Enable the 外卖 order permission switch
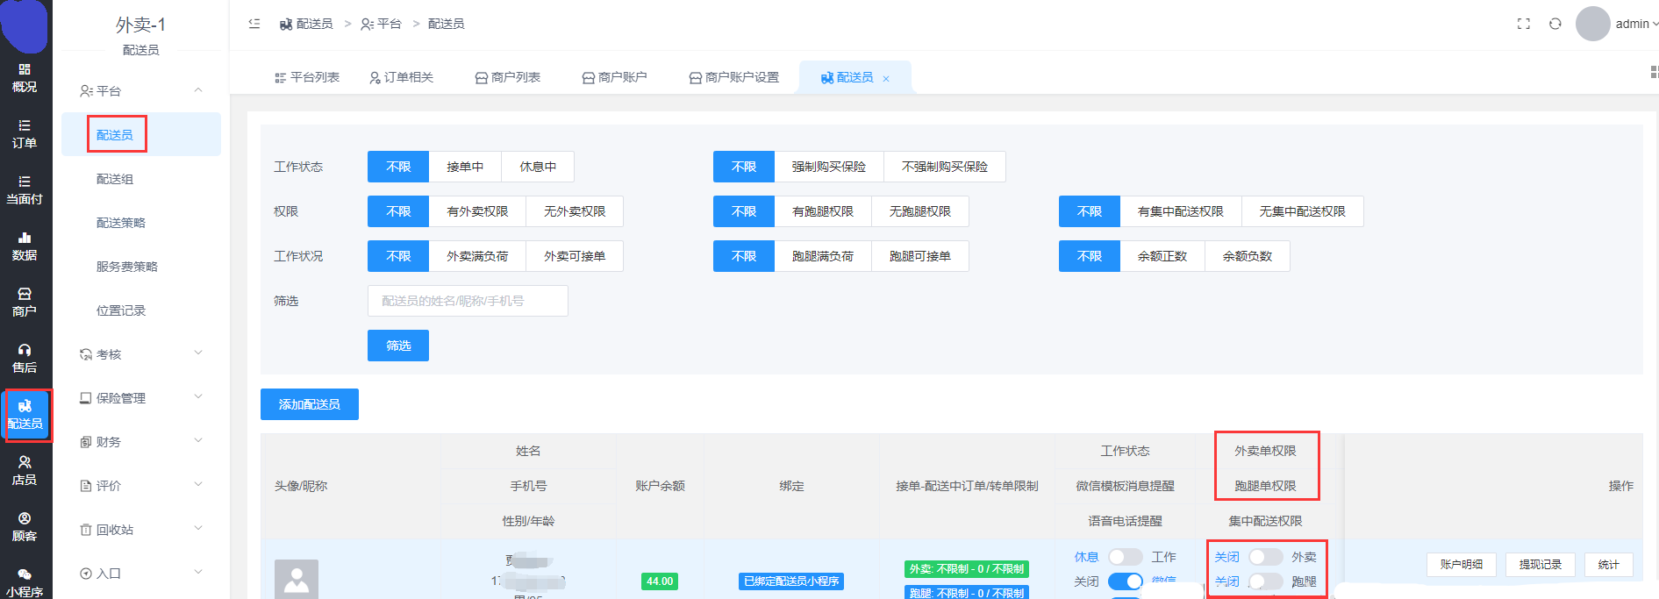1659x599 pixels. pyautogui.click(x=1265, y=557)
